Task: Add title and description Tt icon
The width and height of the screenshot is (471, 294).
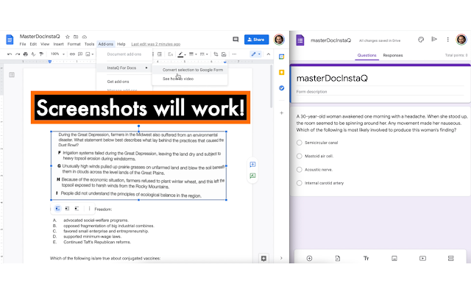Action: point(366,258)
